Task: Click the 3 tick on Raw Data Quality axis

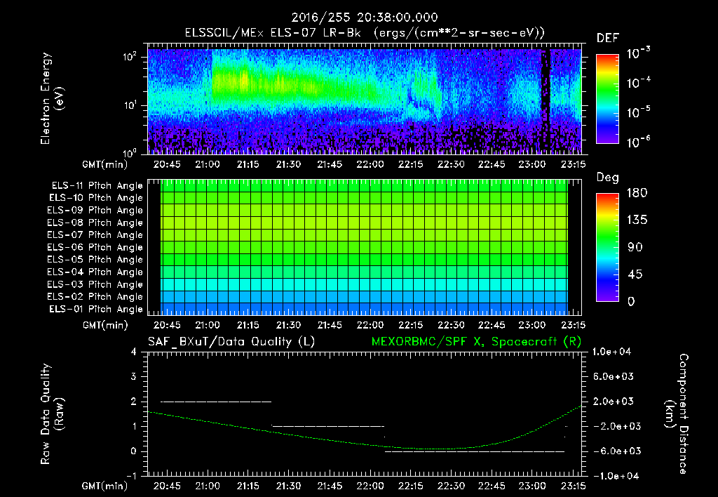Action: point(133,376)
